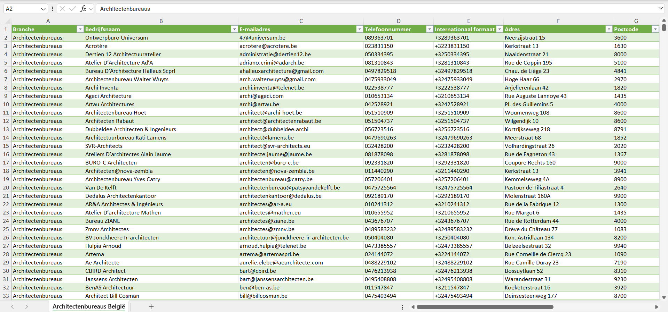The width and height of the screenshot is (668, 312).
Task: Click the horizontal scroll right arrow
Action: [657, 307]
